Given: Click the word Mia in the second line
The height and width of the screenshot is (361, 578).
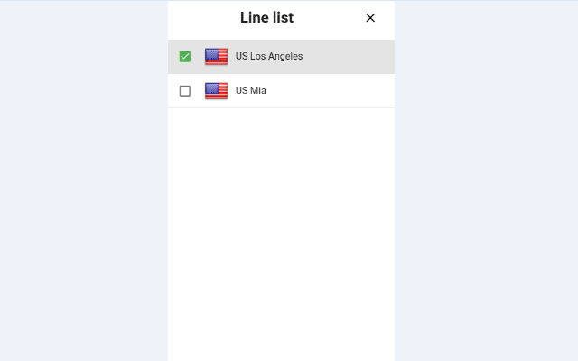Looking at the screenshot, I should point(257,91).
